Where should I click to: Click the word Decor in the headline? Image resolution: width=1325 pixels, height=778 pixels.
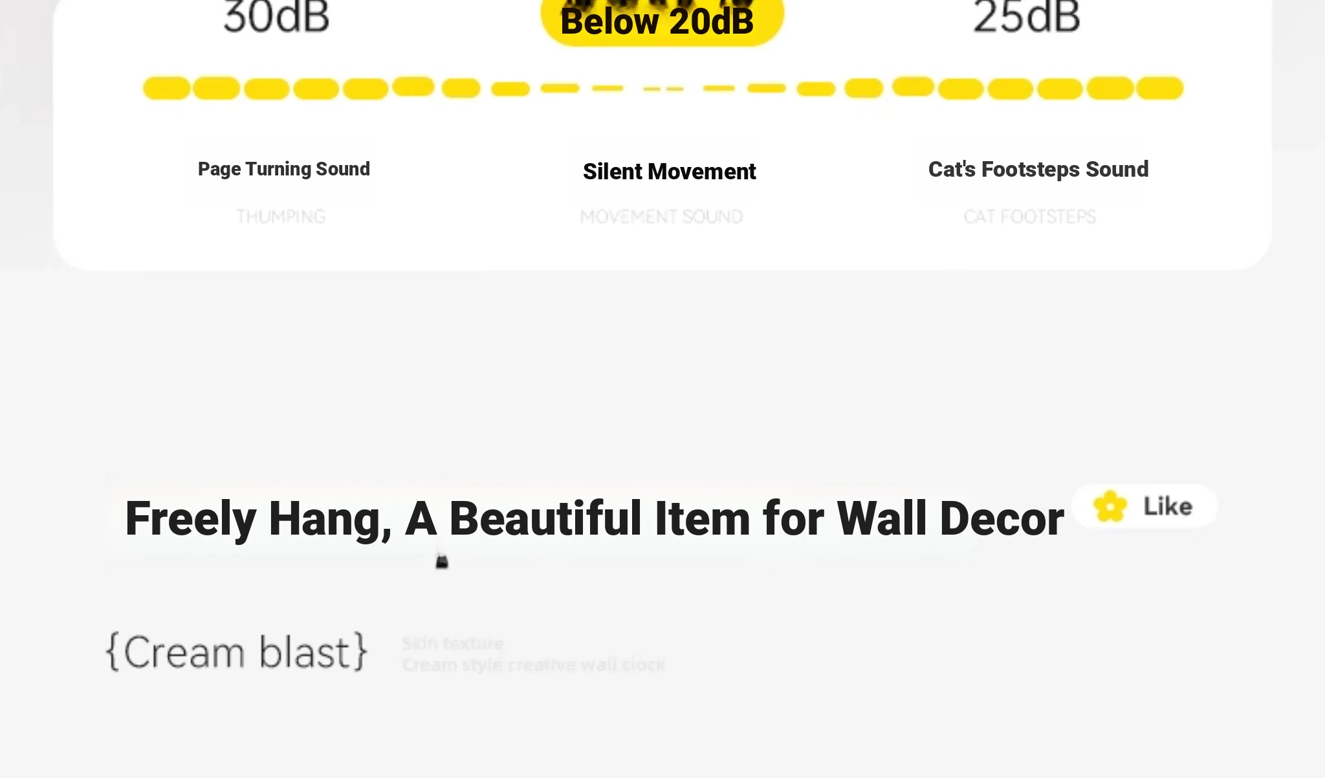pyautogui.click(x=1002, y=519)
